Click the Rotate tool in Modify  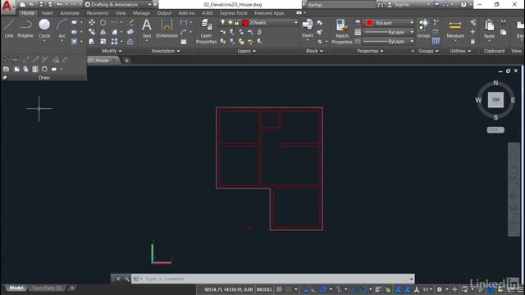pyautogui.click(x=103, y=22)
